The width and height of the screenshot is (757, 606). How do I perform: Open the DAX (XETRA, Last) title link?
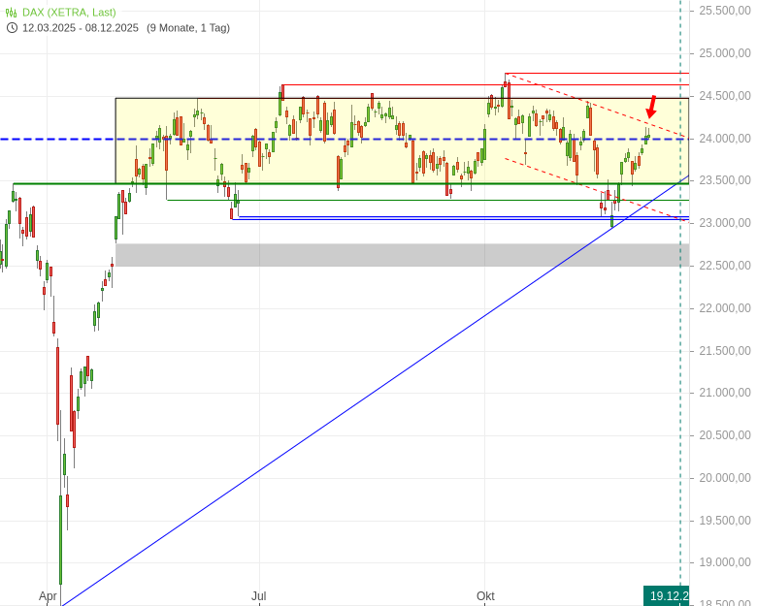[69, 12]
